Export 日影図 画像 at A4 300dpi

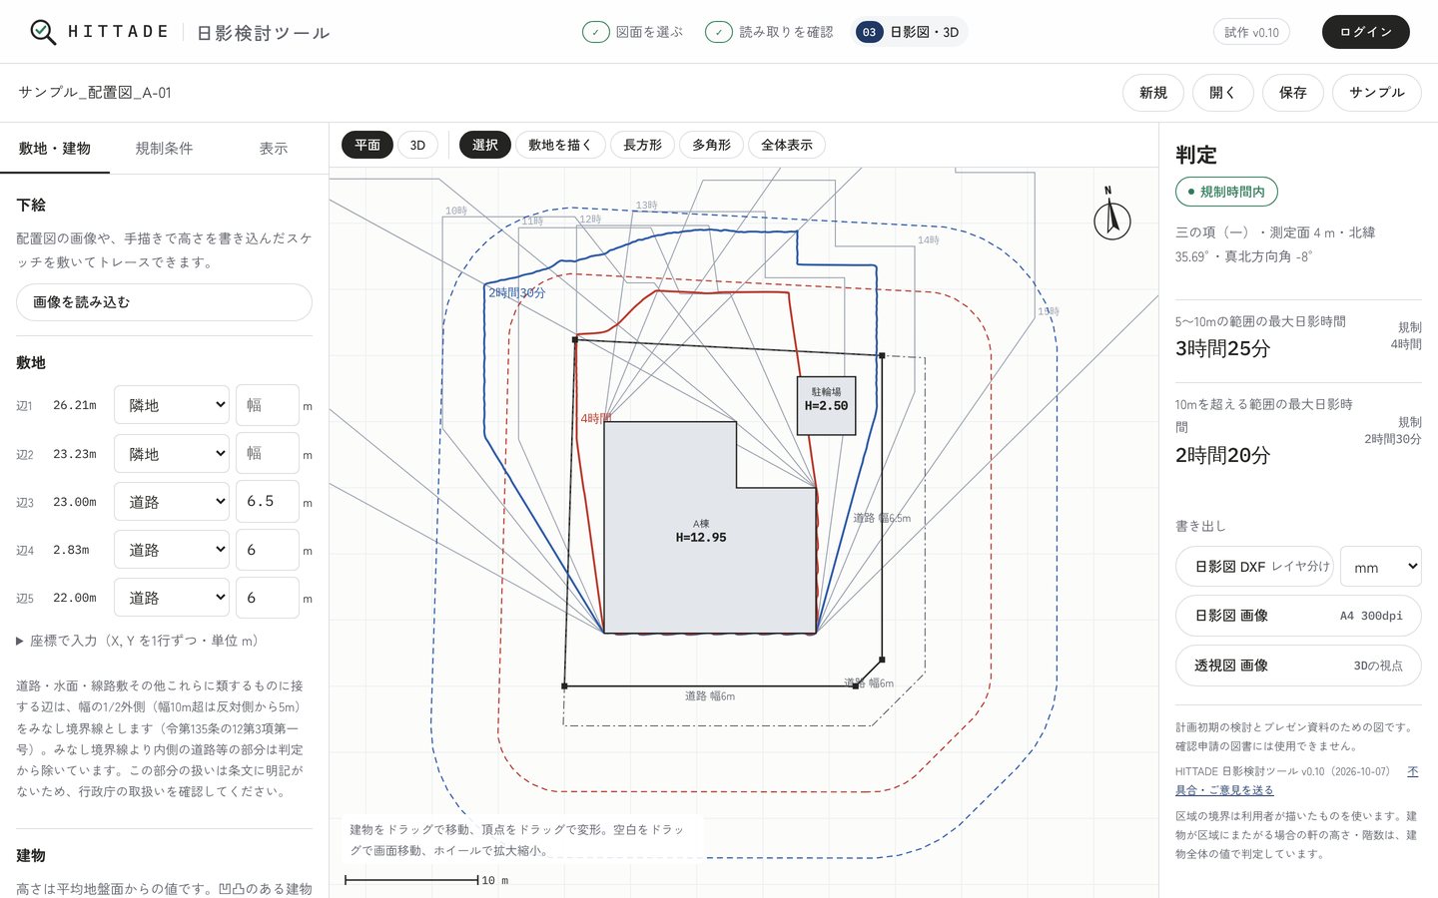coord(1298,616)
